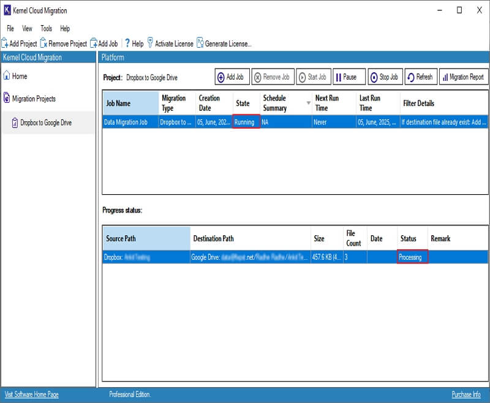Click the Add Job icon in top toolbar
The width and height of the screenshot is (490, 403).
94,43
